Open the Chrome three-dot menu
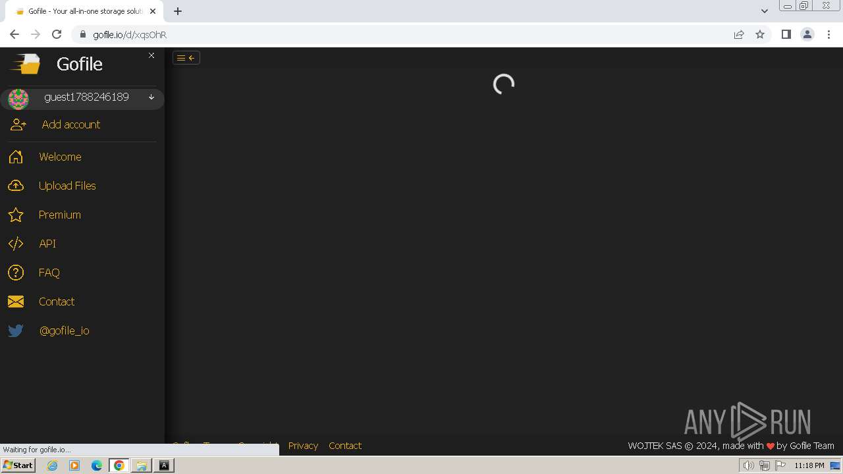The image size is (843, 474). point(829,34)
